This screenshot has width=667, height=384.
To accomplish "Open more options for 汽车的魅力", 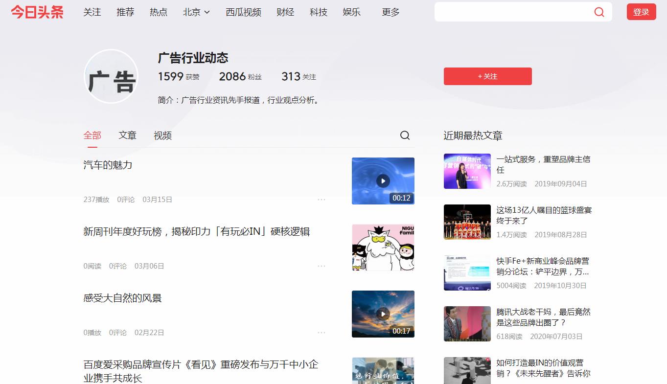I will (322, 200).
